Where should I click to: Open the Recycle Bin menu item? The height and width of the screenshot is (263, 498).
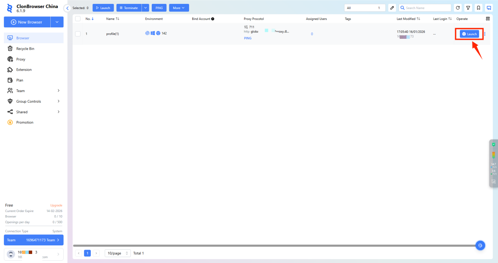25,49
